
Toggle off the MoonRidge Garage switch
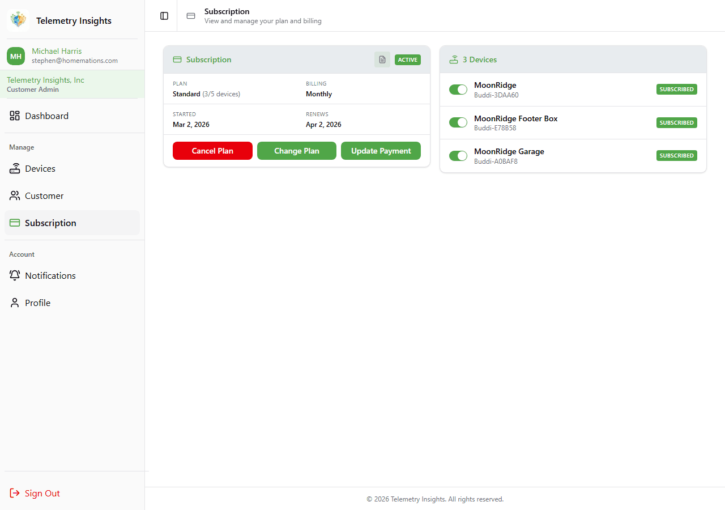458,155
